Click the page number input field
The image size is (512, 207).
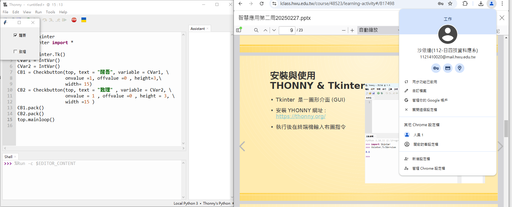(287, 30)
